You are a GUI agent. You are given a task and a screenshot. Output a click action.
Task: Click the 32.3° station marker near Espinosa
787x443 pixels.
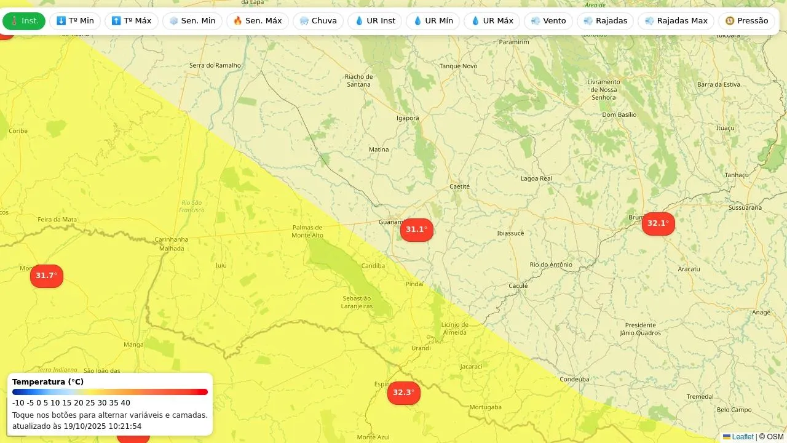[404, 393]
